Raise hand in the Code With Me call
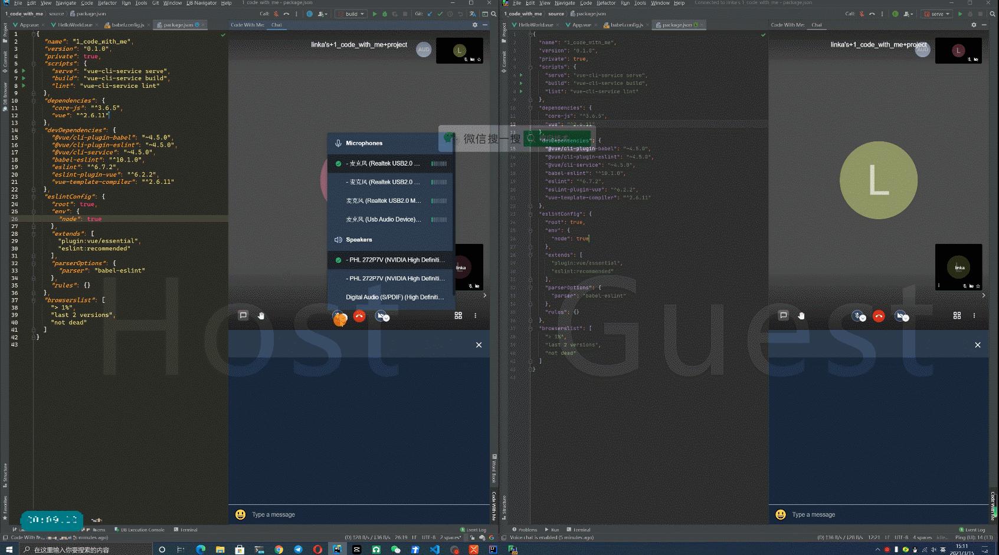Viewport: 999px width, 555px height. pyautogui.click(x=261, y=316)
